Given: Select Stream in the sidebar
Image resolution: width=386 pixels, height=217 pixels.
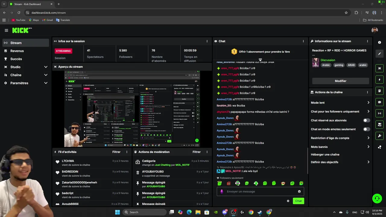Looking at the screenshot, I should tap(26, 43).
